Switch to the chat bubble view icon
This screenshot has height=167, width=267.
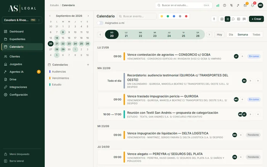coord(233,19)
